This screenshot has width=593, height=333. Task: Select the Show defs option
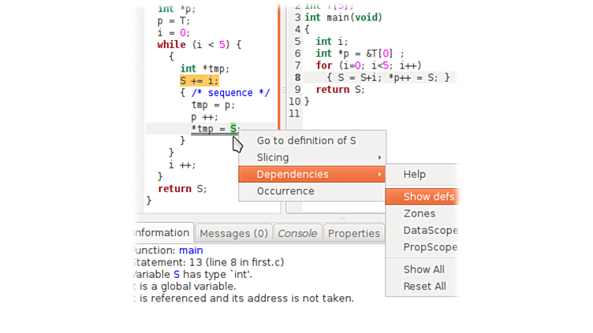click(x=428, y=196)
